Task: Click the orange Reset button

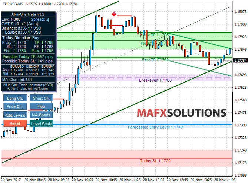Action: (x=15, y=123)
